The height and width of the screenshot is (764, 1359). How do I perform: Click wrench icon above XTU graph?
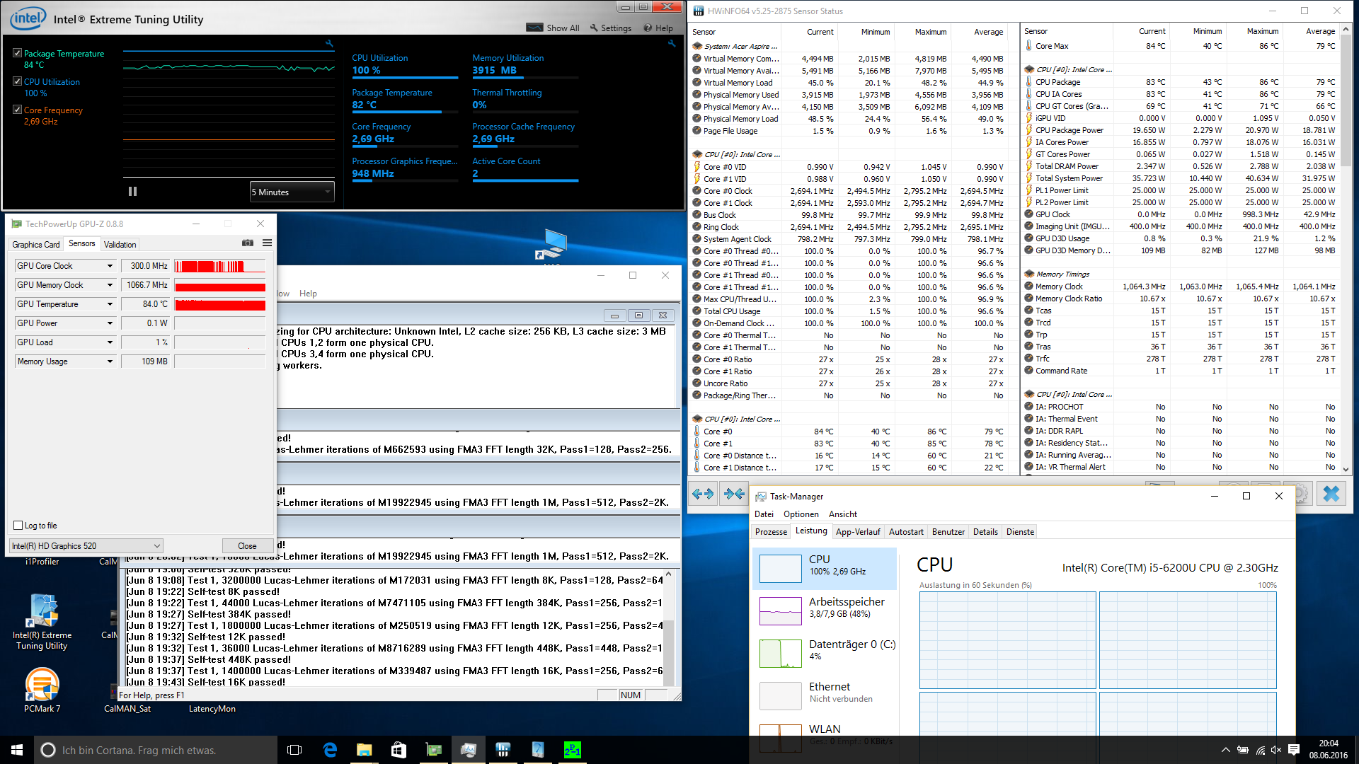tap(329, 44)
